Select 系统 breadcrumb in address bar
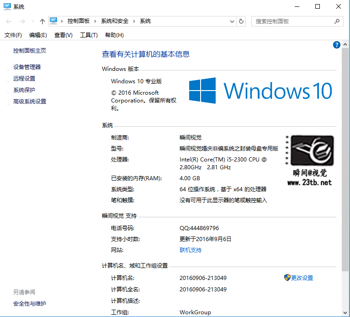The image size is (350, 317). coord(145,21)
